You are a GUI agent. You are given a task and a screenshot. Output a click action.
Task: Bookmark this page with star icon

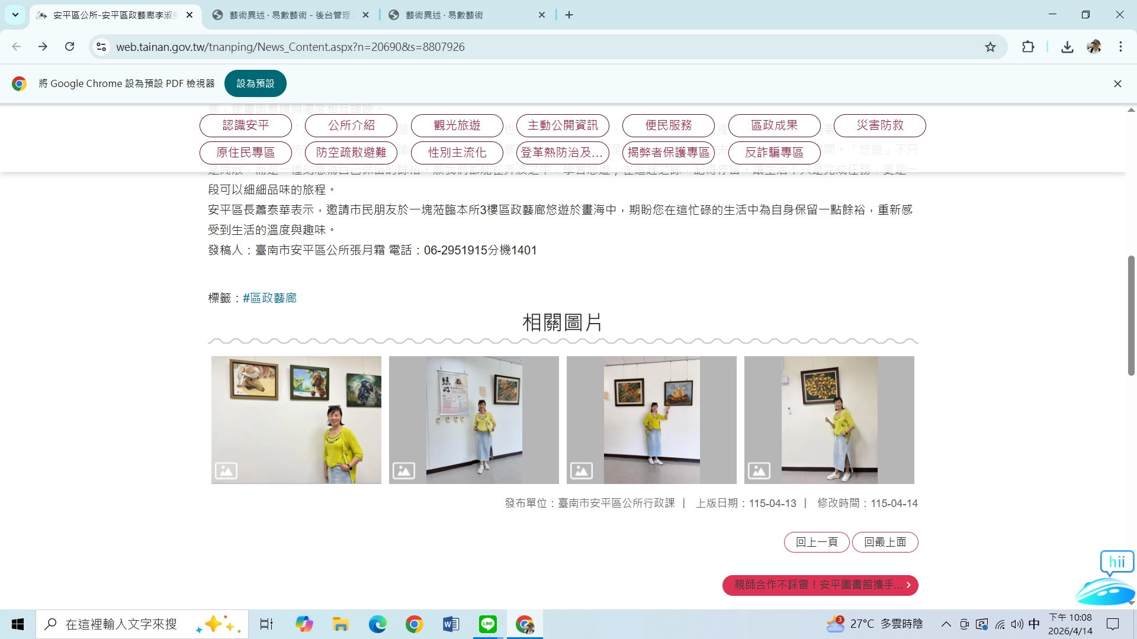point(990,47)
